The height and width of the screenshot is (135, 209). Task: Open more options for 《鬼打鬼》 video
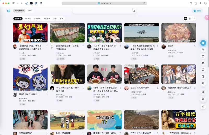pyautogui.click(x=46, y=46)
